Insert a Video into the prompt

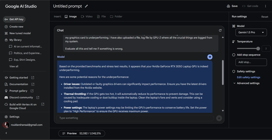pyautogui.click(x=87, y=16)
